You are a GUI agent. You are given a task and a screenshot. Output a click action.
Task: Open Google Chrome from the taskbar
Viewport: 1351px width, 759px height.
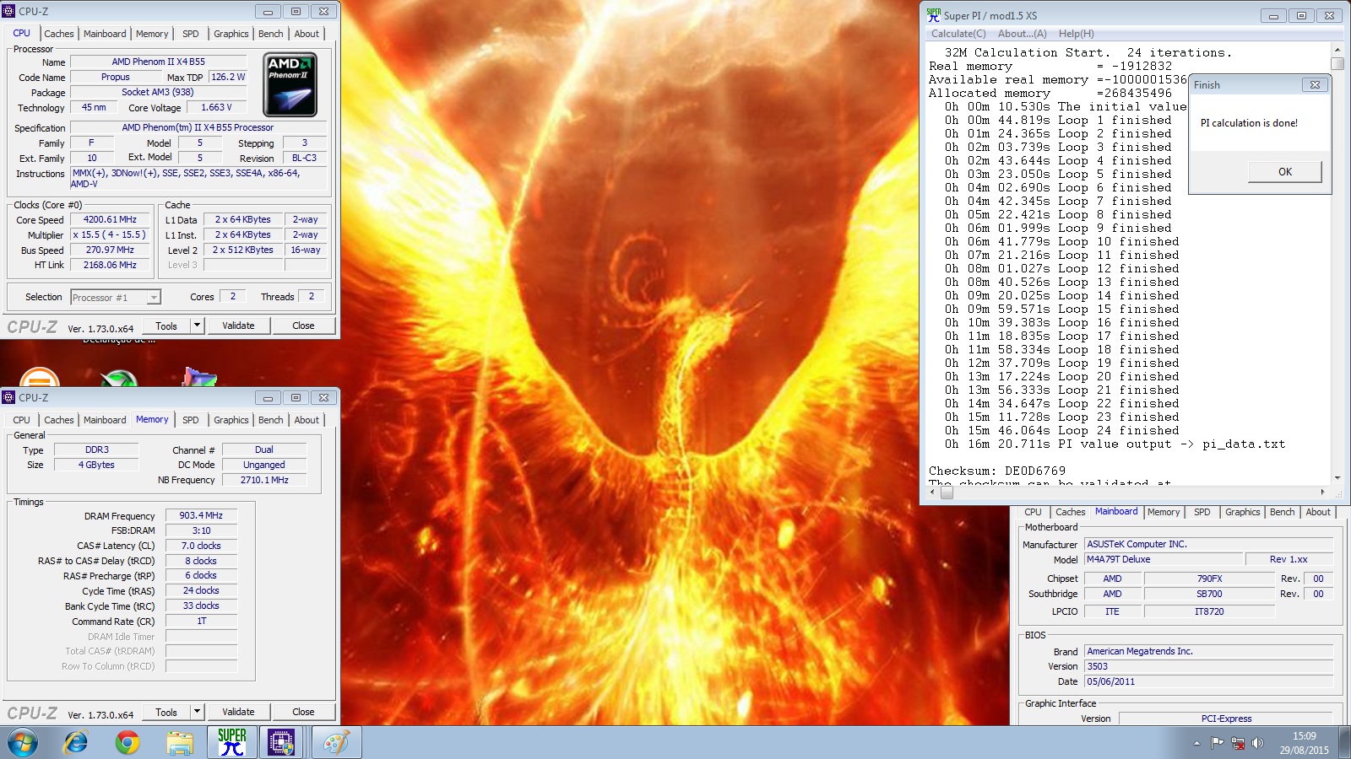(128, 742)
